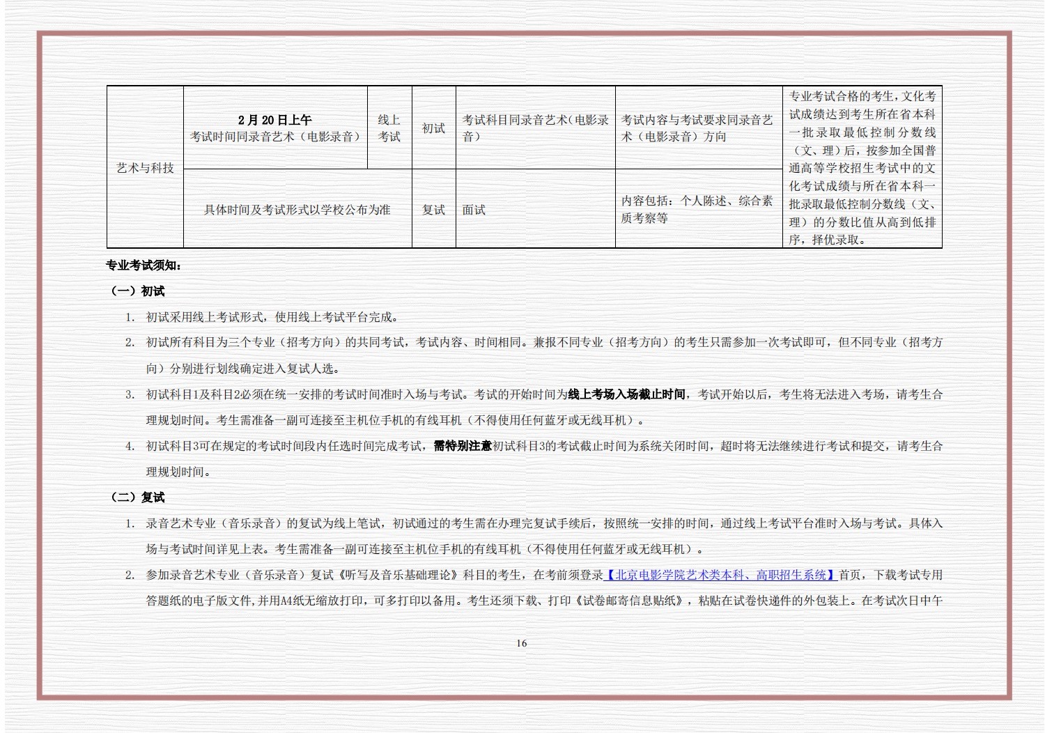Select the 复试 cell in the table

pyautogui.click(x=433, y=210)
